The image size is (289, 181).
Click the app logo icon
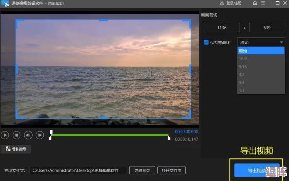point(5,3)
